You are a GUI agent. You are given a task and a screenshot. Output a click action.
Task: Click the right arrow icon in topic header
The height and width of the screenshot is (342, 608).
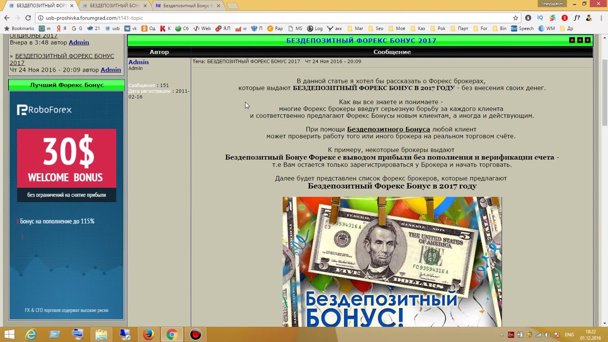click(579, 40)
